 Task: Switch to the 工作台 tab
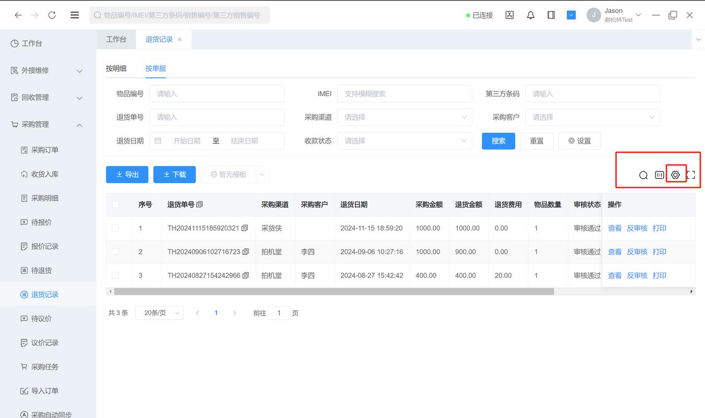tap(116, 39)
